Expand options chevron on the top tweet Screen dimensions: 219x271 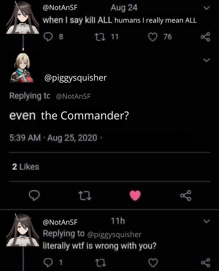(206, 8)
